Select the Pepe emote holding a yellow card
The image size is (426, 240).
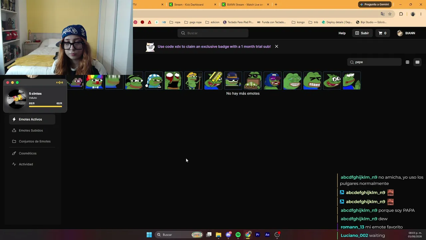pyautogui.click(x=213, y=81)
